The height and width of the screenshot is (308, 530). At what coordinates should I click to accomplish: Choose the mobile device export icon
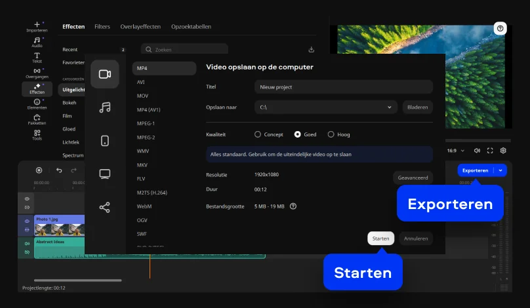pos(104,140)
